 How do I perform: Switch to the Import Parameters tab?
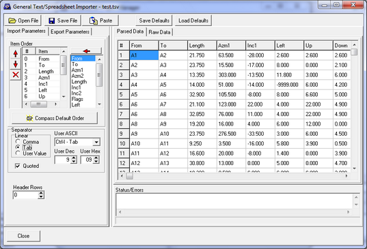click(26, 31)
